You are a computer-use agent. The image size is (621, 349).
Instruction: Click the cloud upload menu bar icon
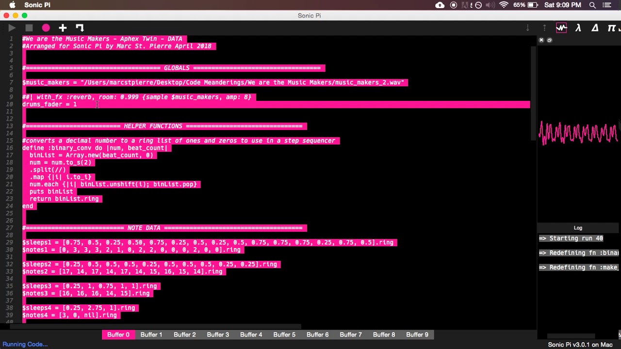(440, 5)
